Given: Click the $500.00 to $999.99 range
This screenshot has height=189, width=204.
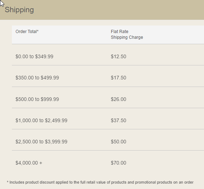Looking at the screenshot, I should (37, 99).
